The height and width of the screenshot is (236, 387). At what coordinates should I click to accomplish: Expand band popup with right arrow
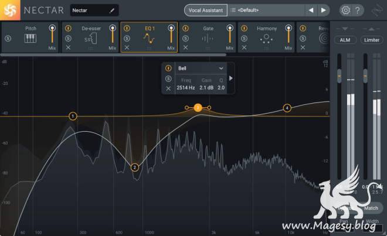(x=231, y=78)
